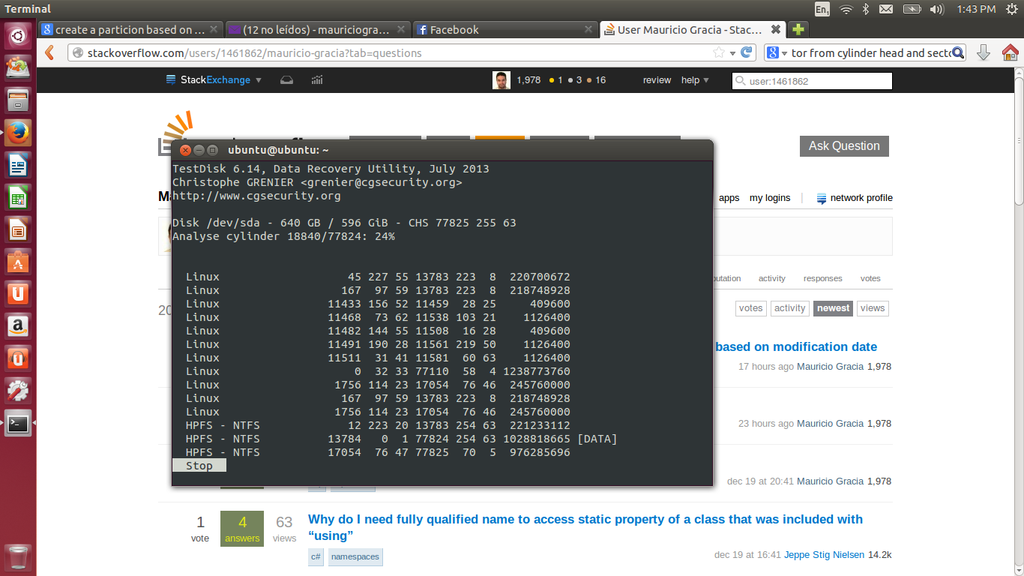Viewport: 1024px width, 576px height.
Task: Open the namespaces tag
Action: click(355, 557)
